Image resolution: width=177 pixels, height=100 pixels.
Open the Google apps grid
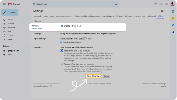(167, 4)
